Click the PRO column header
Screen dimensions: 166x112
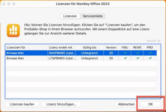(150, 48)
